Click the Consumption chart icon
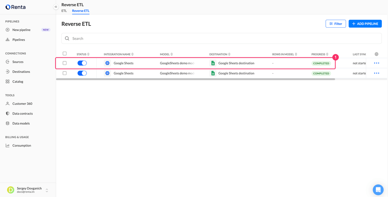388x197 pixels. click(8, 146)
